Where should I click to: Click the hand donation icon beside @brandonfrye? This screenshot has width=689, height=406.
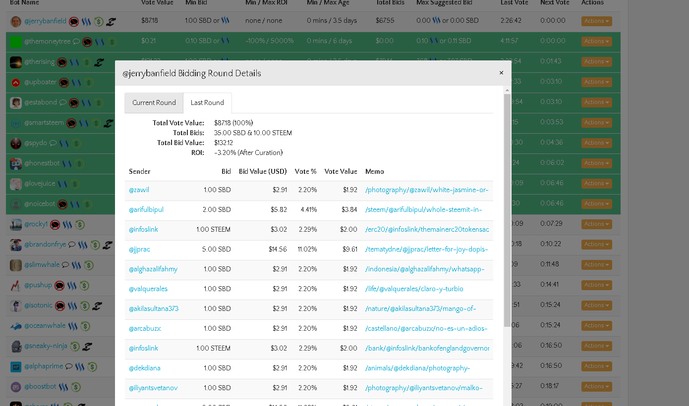click(108, 245)
